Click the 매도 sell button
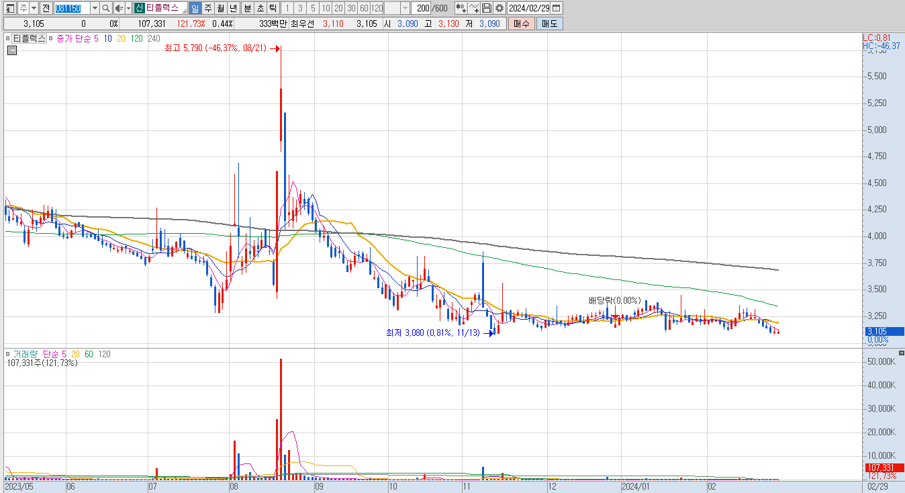905x493 pixels. pos(549,24)
